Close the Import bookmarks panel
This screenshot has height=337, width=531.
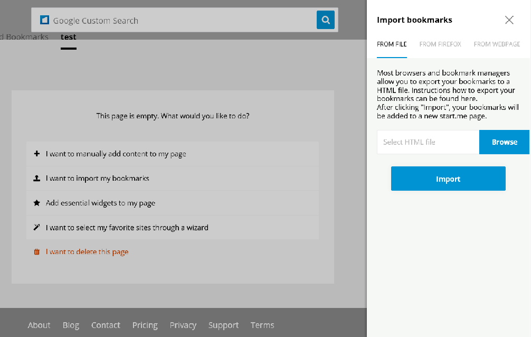tap(509, 20)
